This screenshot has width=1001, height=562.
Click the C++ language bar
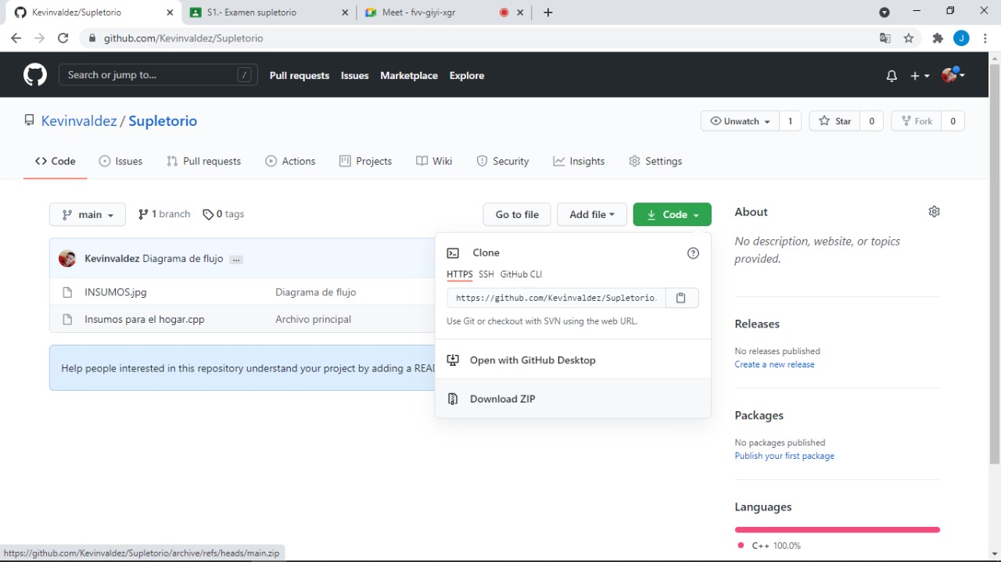click(838, 530)
